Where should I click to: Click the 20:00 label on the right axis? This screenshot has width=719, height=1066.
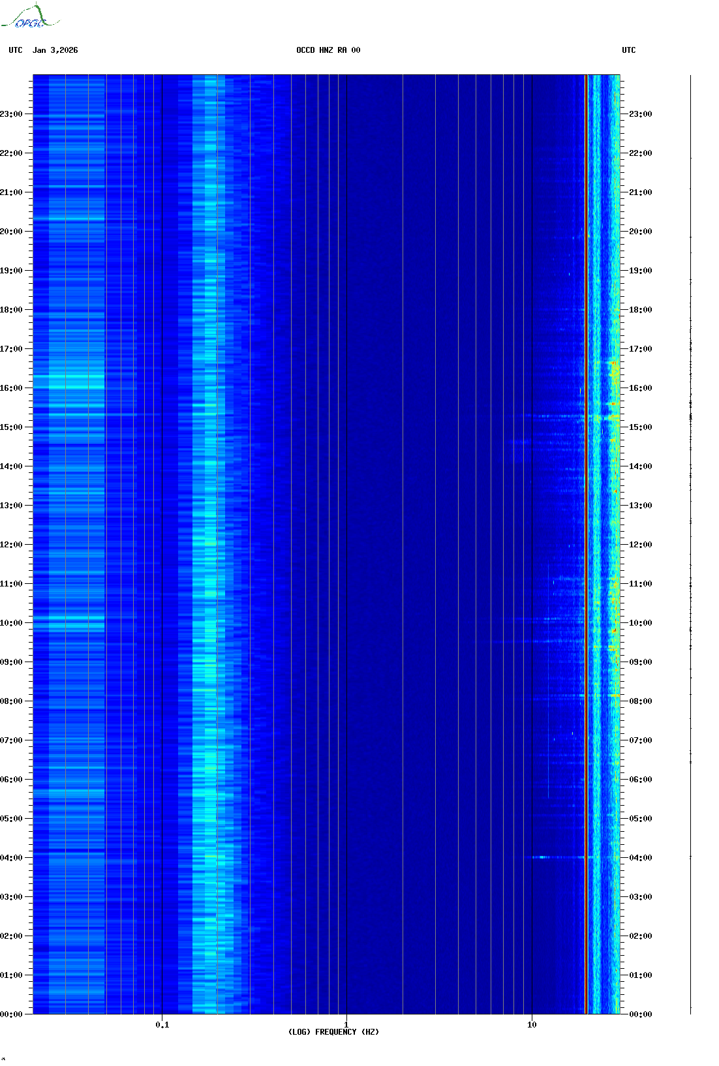(641, 232)
